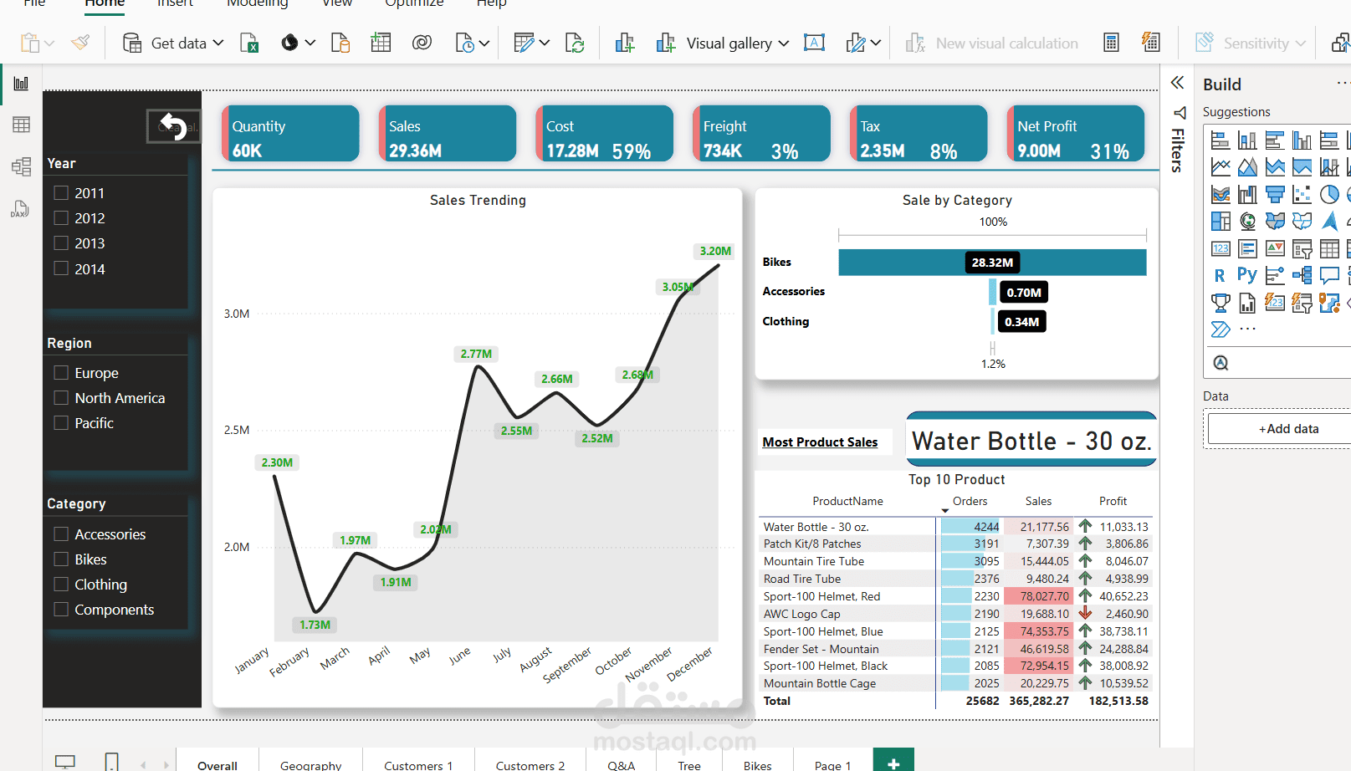Open DAX query view in left sidebar
Image resolution: width=1351 pixels, height=771 pixels.
click(21, 208)
